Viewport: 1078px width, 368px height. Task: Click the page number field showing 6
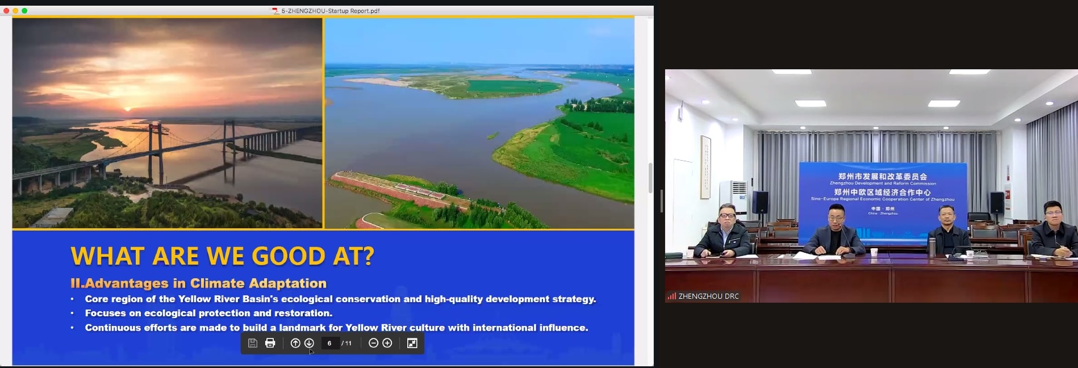click(329, 343)
